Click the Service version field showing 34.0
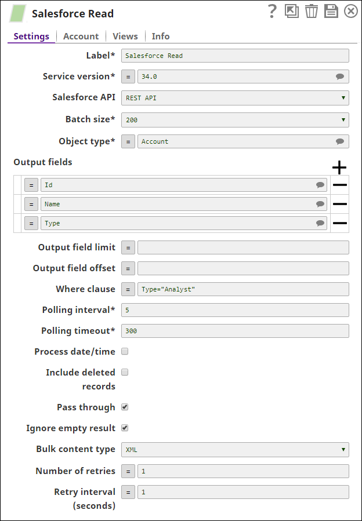Screen dimensions: 362x521 coord(243,76)
